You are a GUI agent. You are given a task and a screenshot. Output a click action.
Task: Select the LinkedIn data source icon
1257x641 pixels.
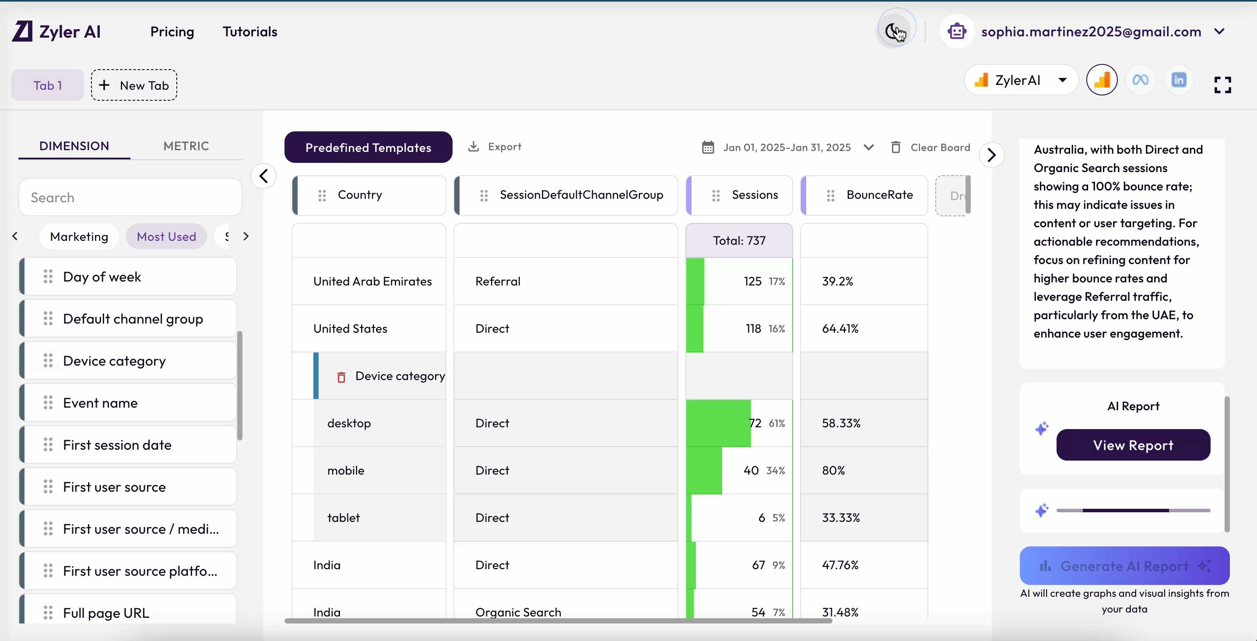pyautogui.click(x=1178, y=80)
